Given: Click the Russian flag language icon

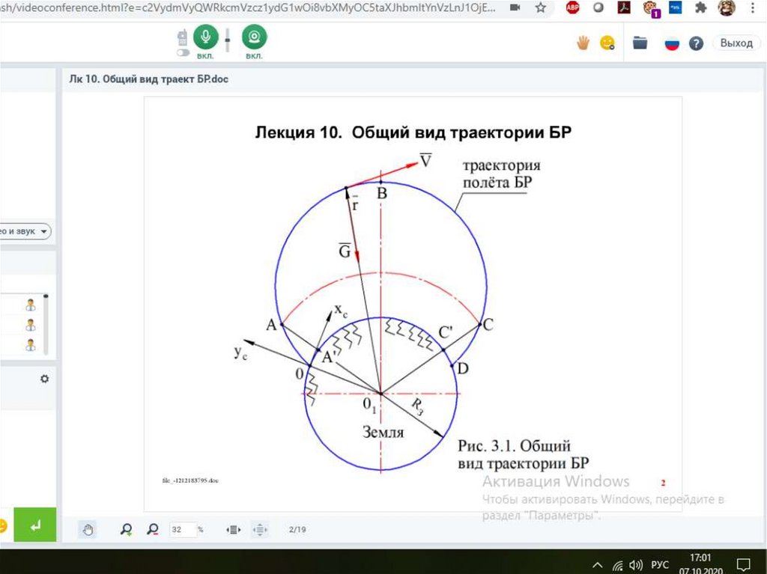Looking at the screenshot, I should point(672,44).
